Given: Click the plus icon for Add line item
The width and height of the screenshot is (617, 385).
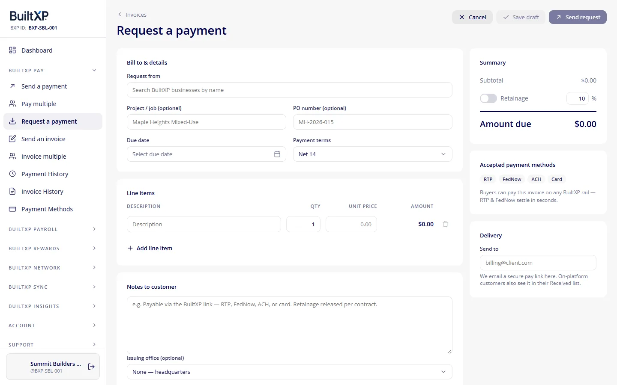Looking at the screenshot, I should click(130, 248).
